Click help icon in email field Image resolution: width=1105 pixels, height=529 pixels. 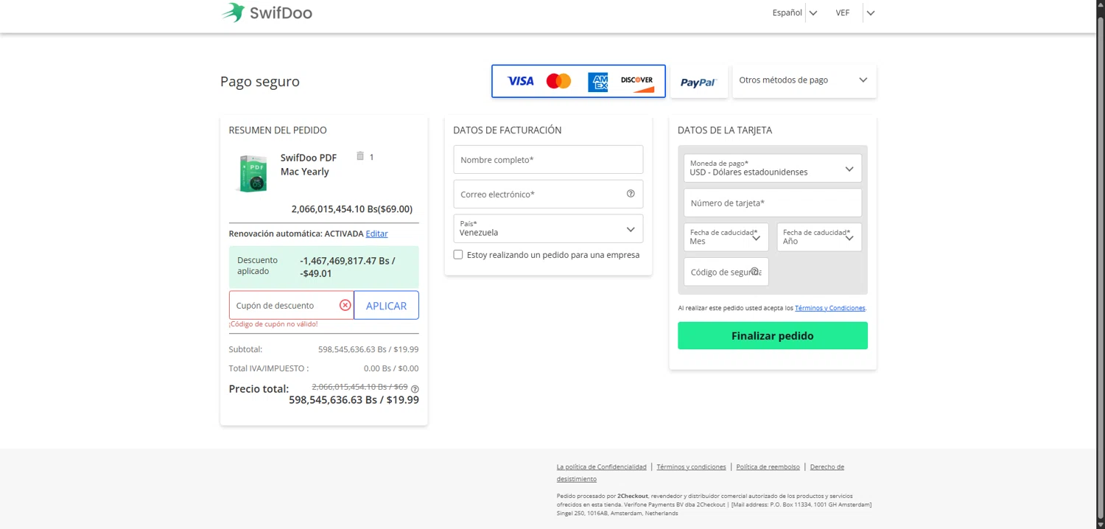(x=631, y=194)
